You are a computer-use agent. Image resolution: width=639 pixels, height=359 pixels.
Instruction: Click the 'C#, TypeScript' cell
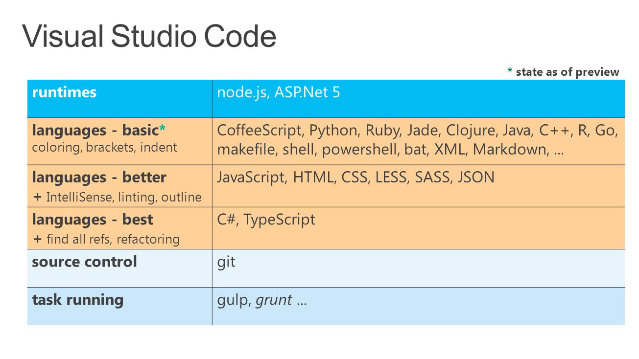(x=266, y=220)
